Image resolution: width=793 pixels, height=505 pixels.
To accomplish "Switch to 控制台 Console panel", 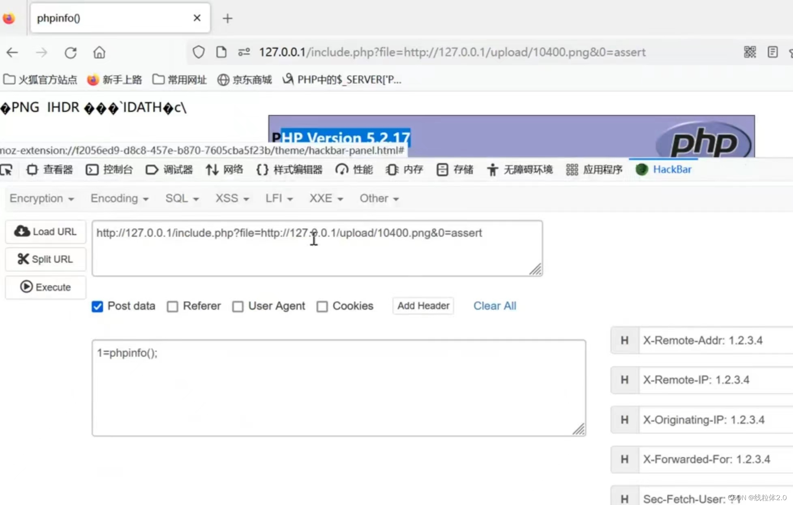I will coord(109,169).
